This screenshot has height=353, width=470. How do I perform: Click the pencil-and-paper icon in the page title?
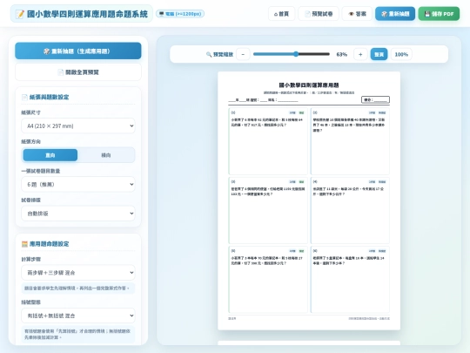20,14
